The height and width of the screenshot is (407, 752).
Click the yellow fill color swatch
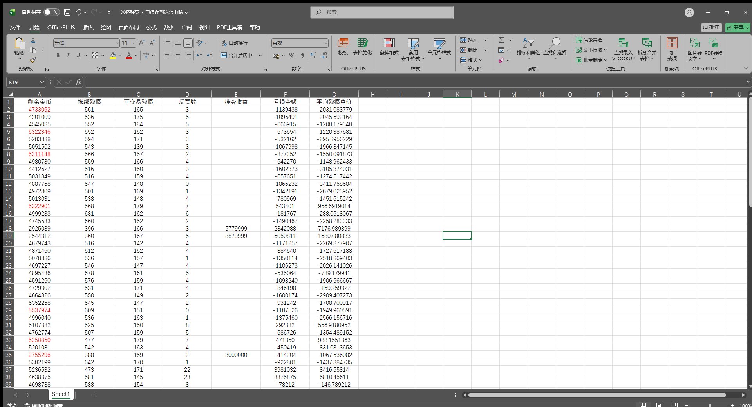[x=113, y=56]
